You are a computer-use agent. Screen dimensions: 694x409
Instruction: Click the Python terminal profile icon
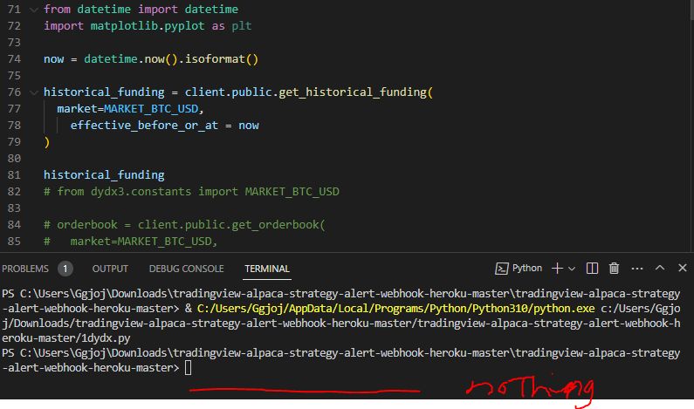(x=501, y=269)
